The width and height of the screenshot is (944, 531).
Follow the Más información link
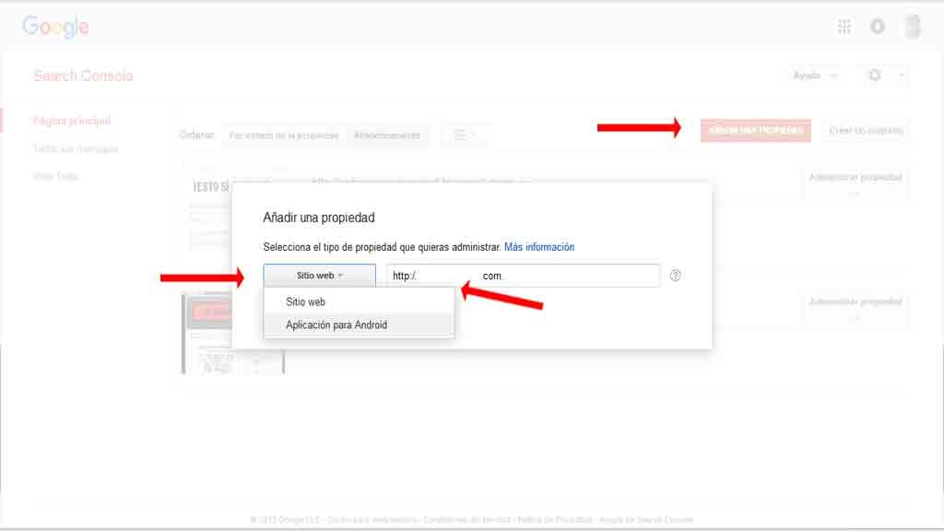[x=538, y=247]
